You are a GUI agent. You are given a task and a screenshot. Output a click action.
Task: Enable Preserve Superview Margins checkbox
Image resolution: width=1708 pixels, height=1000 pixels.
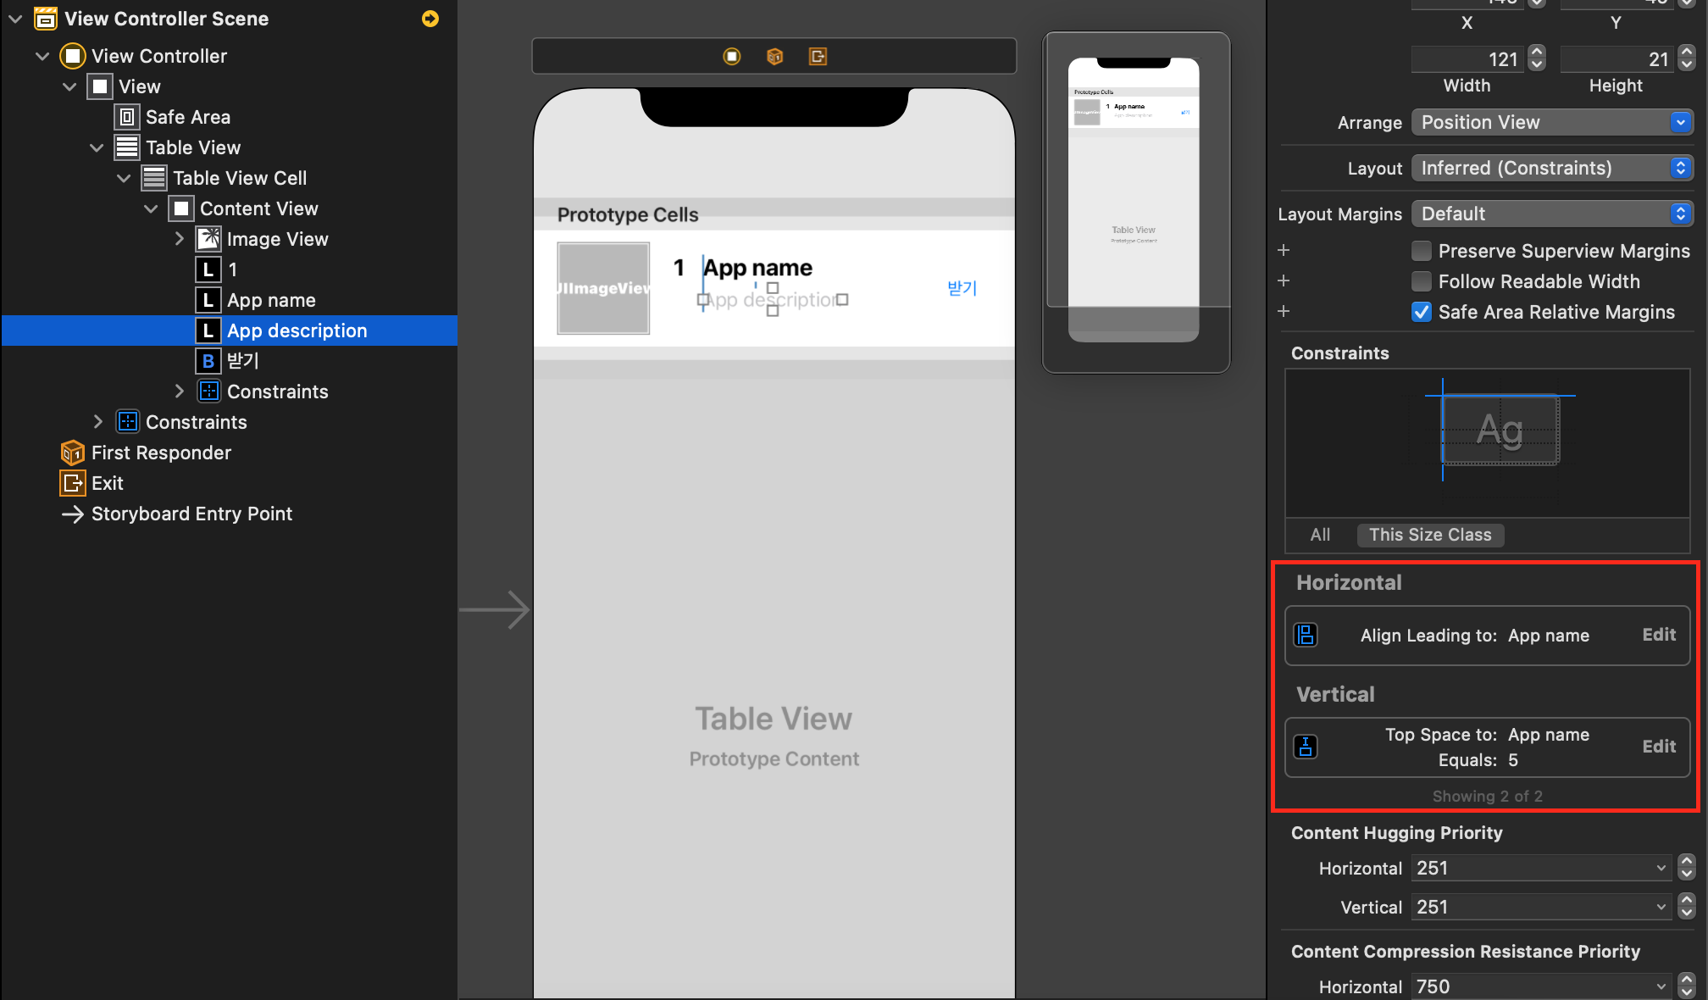[1422, 251]
